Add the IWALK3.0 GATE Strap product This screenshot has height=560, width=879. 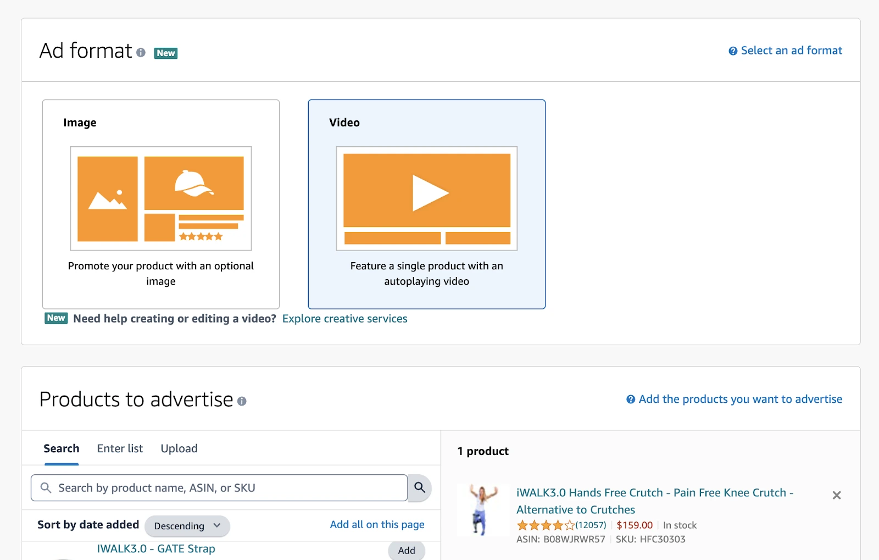(x=406, y=550)
